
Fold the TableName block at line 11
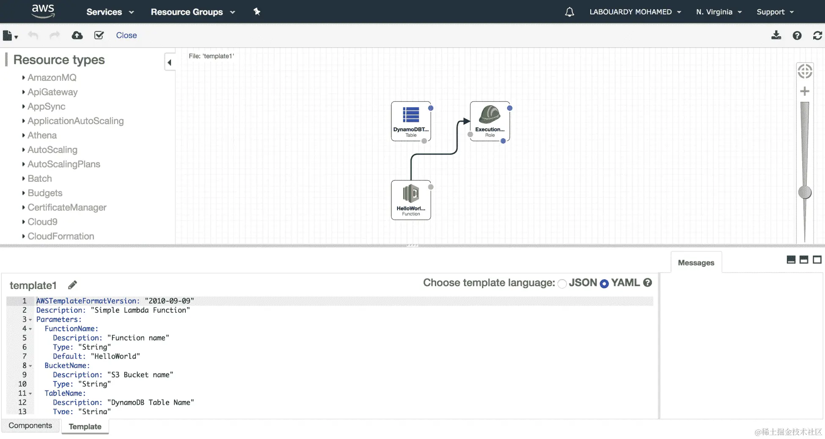(x=30, y=393)
